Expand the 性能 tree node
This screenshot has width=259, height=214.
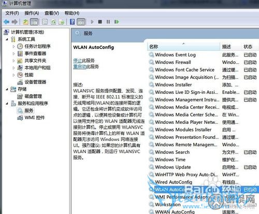click(x=13, y=75)
